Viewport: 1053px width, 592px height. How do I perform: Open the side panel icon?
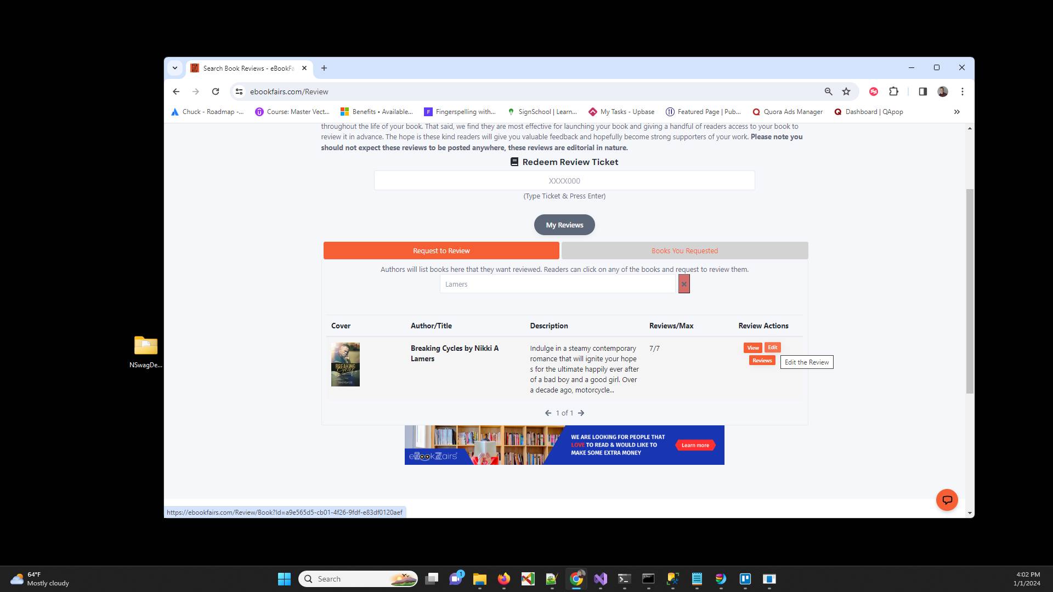click(x=922, y=92)
